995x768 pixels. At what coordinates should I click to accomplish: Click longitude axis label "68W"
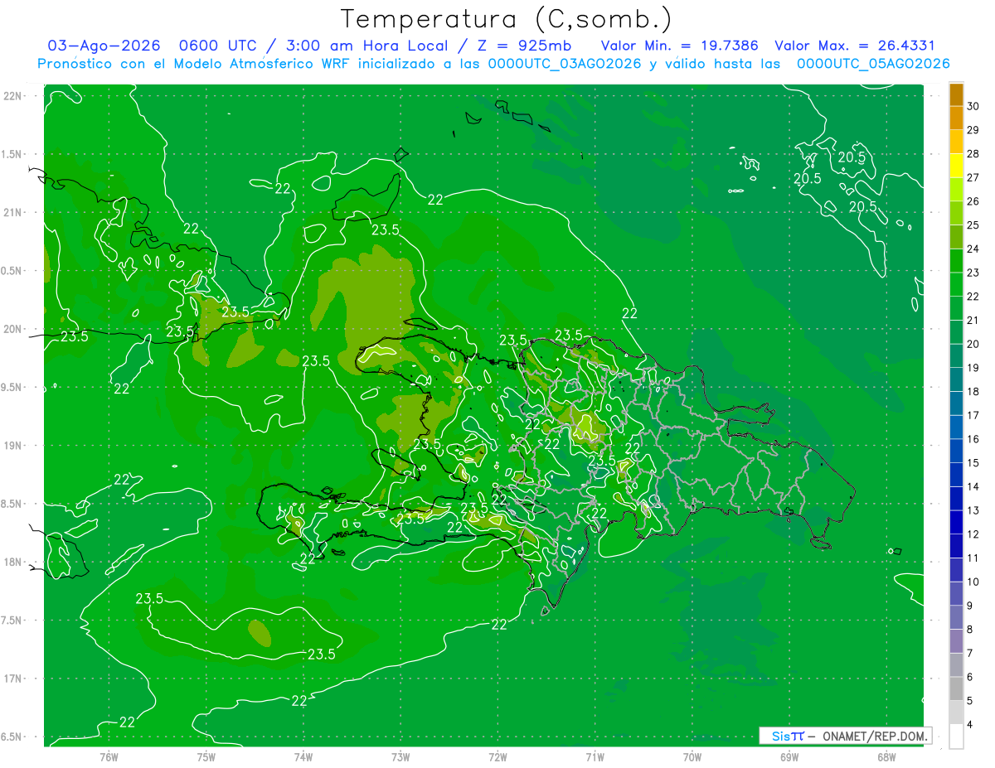pyautogui.click(x=886, y=756)
